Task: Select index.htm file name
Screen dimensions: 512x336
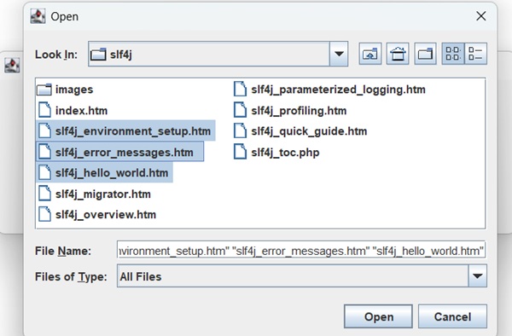Action: (81, 111)
